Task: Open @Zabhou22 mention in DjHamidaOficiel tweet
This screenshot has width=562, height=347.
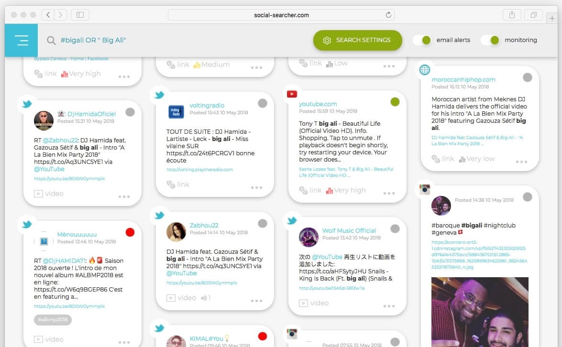Action: (x=60, y=141)
